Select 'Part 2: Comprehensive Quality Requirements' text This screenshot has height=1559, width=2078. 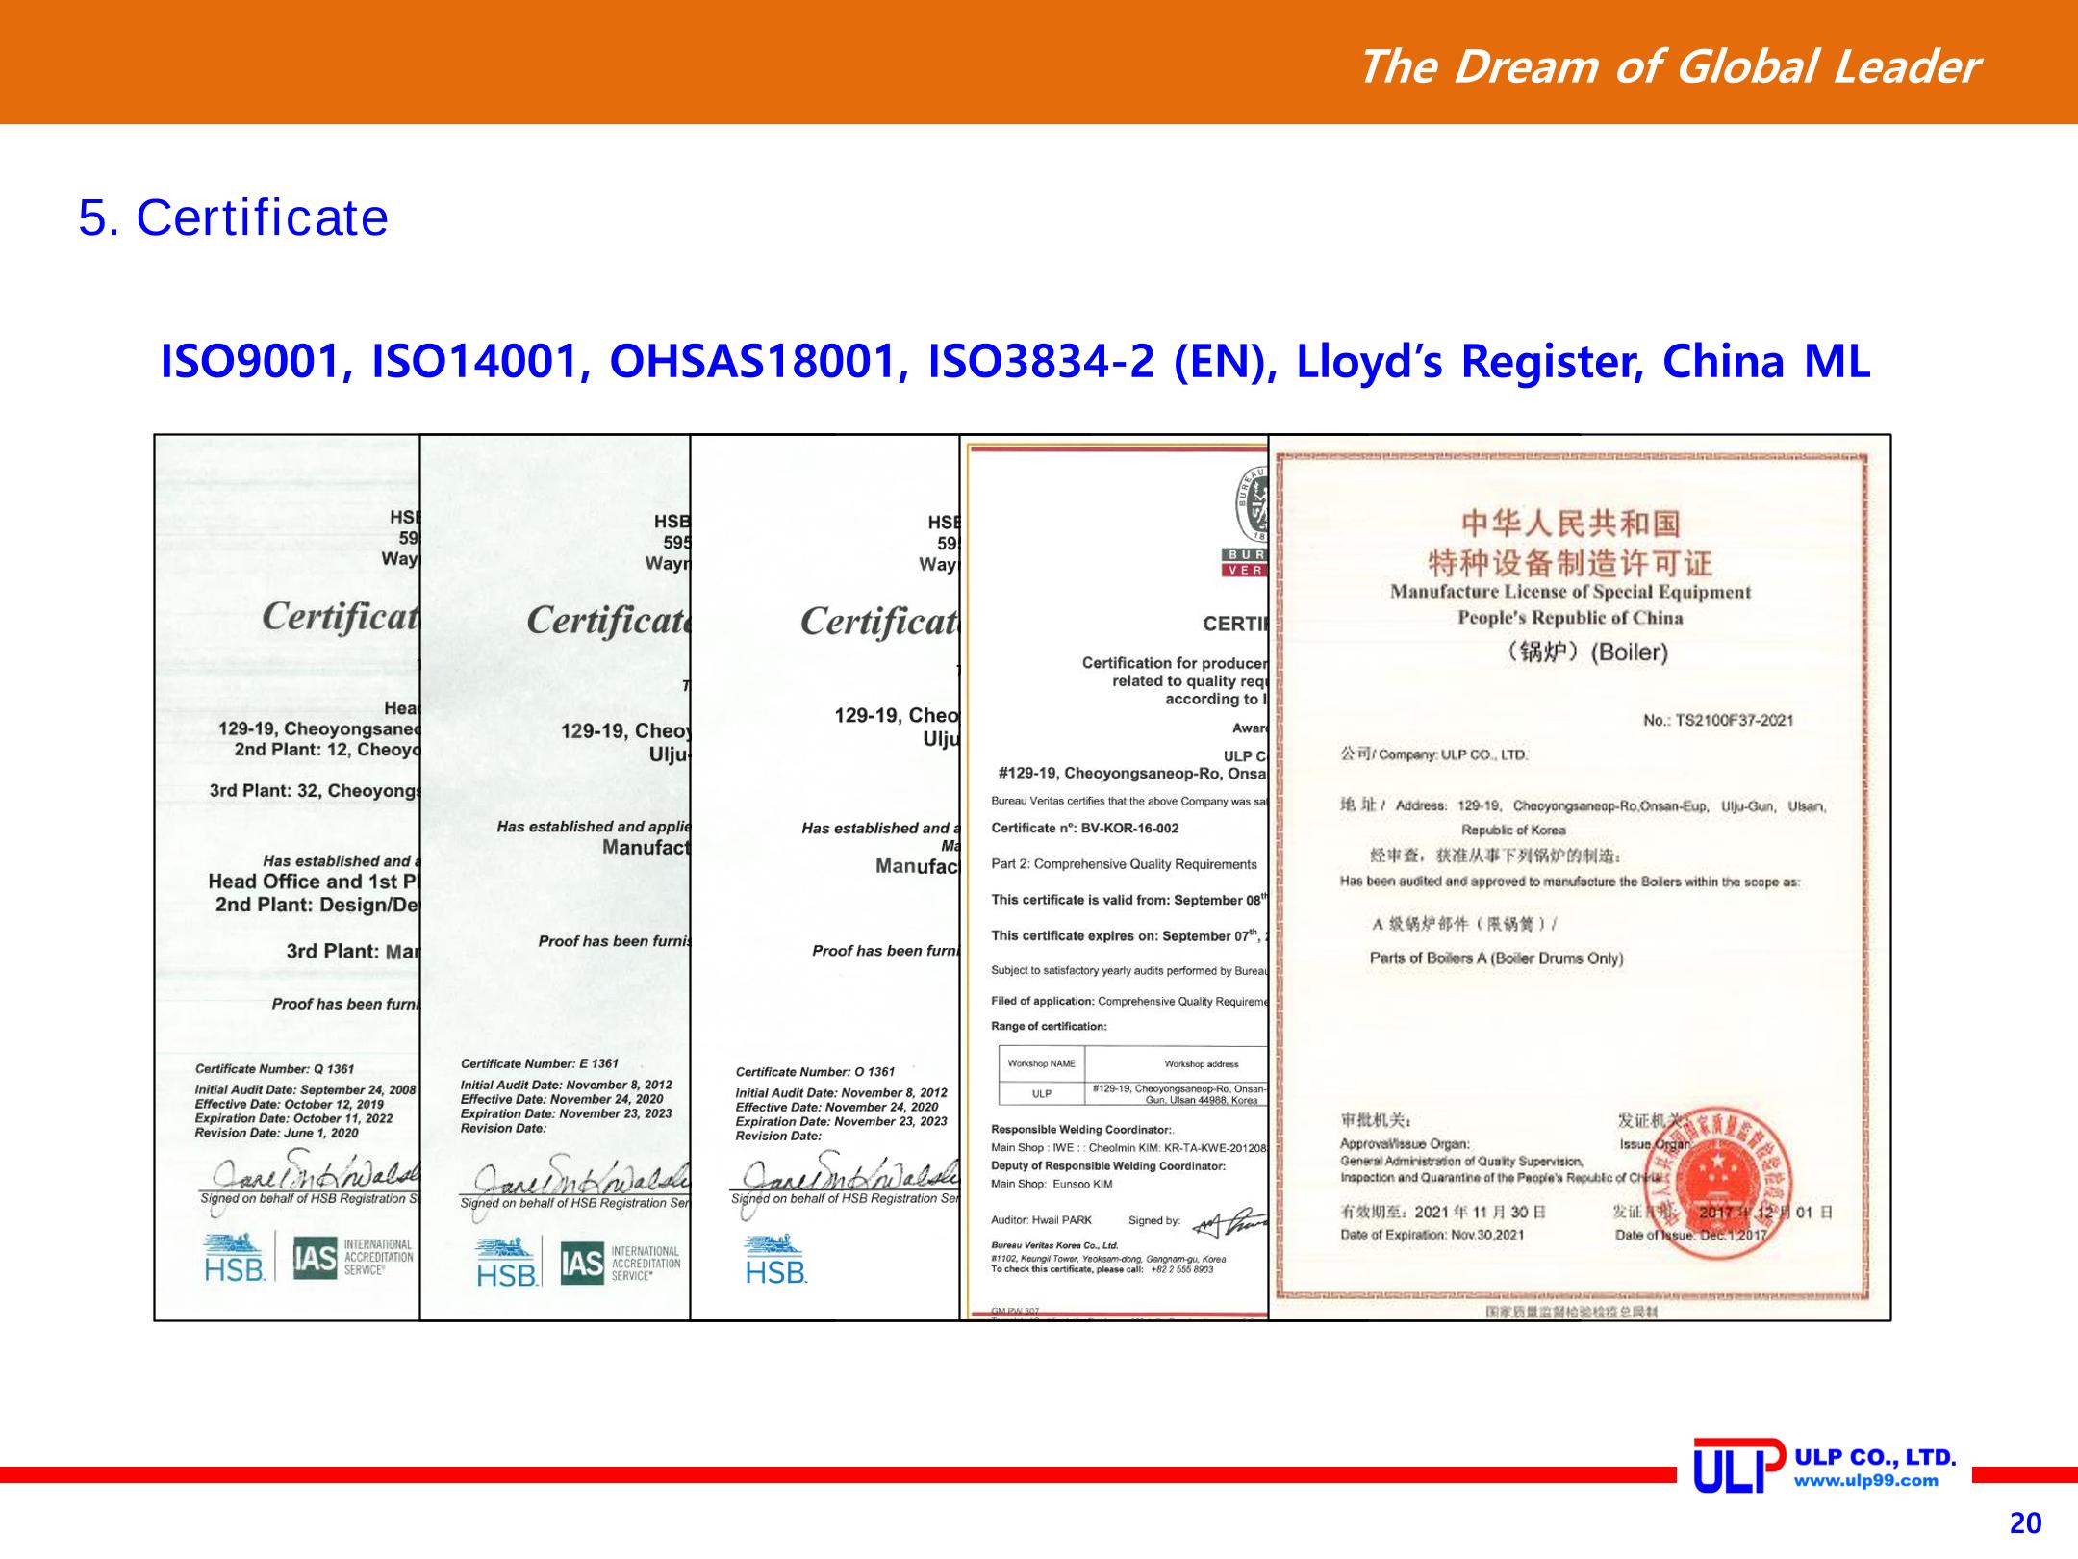1125,864
